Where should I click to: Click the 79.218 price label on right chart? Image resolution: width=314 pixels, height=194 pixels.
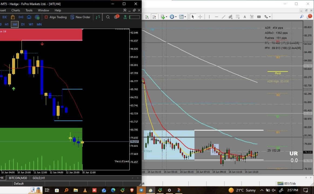pos(308,152)
